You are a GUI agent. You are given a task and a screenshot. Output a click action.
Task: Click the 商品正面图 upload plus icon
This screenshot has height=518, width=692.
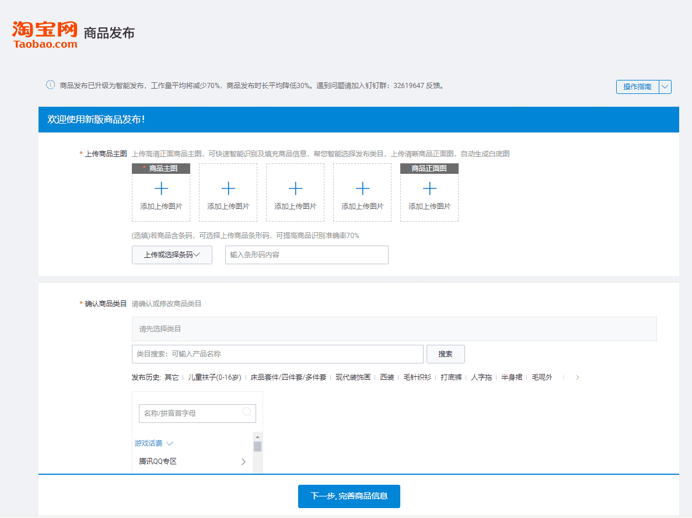point(429,188)
